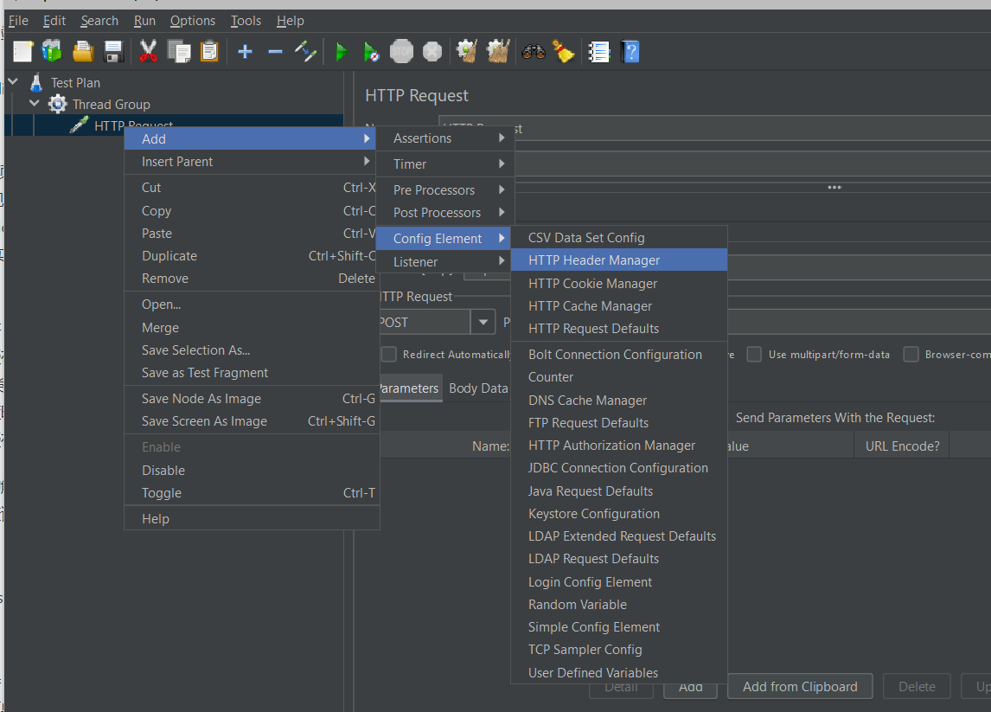Expand the Add submenu
Image resolution: width=991 pixels, height=712 pixels.
250,138
